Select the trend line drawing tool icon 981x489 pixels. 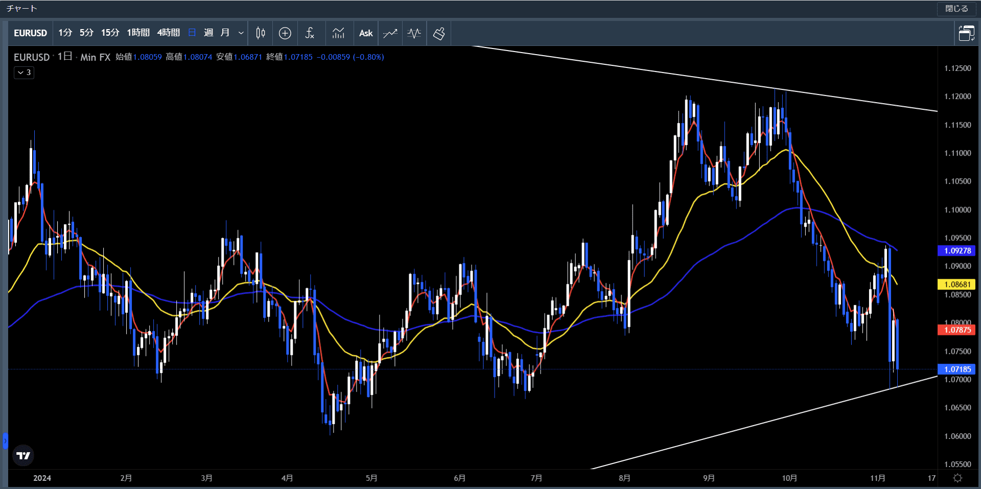coord(390,33)
